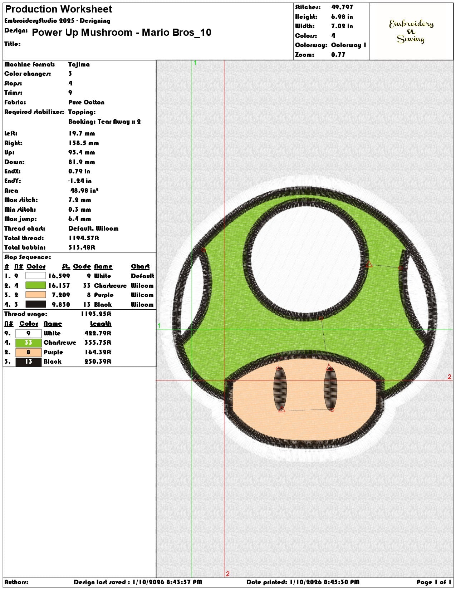Click the black swatch in Stop Sequence row 4
Viewport: 456px width, 590px height.
[x=36, y=304]
